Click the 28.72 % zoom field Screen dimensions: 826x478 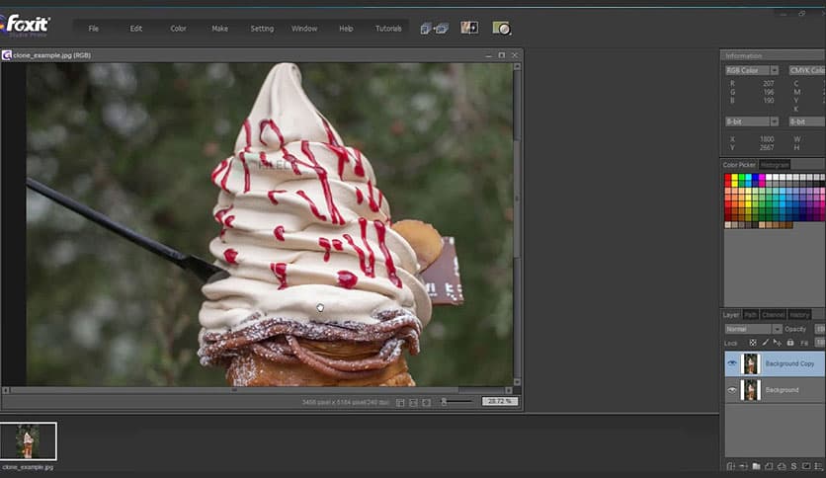coord(499,402)
